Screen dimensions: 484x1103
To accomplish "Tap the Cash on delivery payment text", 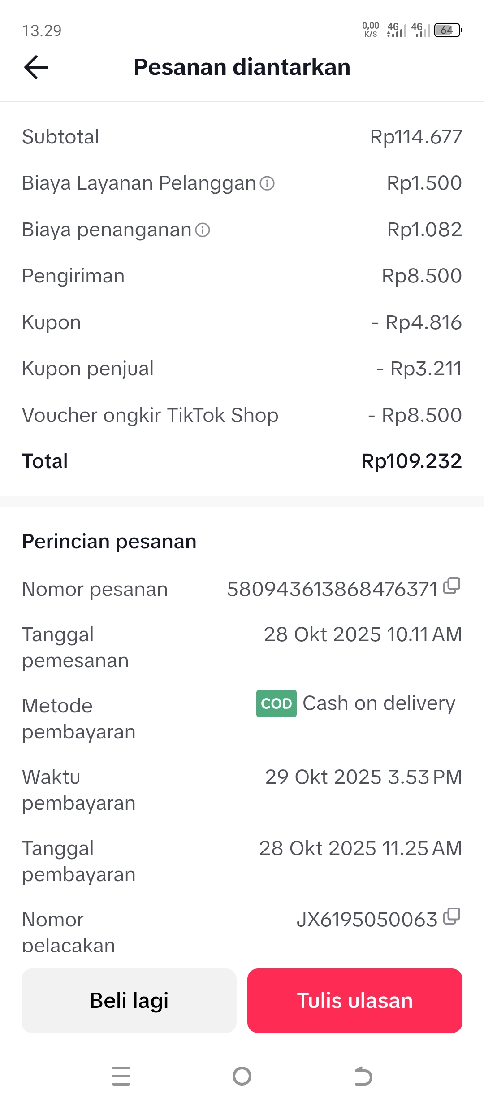I will 379,703.
